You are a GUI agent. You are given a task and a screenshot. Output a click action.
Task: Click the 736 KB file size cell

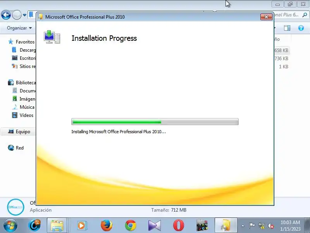click(x=281, y=59)
